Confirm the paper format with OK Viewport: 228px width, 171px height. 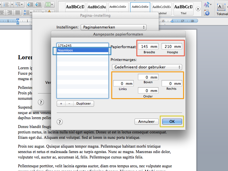click(172, 122)
